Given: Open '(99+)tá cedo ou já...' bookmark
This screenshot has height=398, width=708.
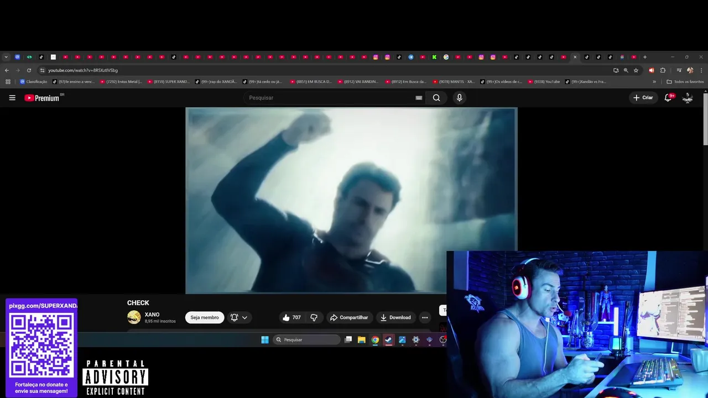Looking at the screenshot, I should 264,82.
